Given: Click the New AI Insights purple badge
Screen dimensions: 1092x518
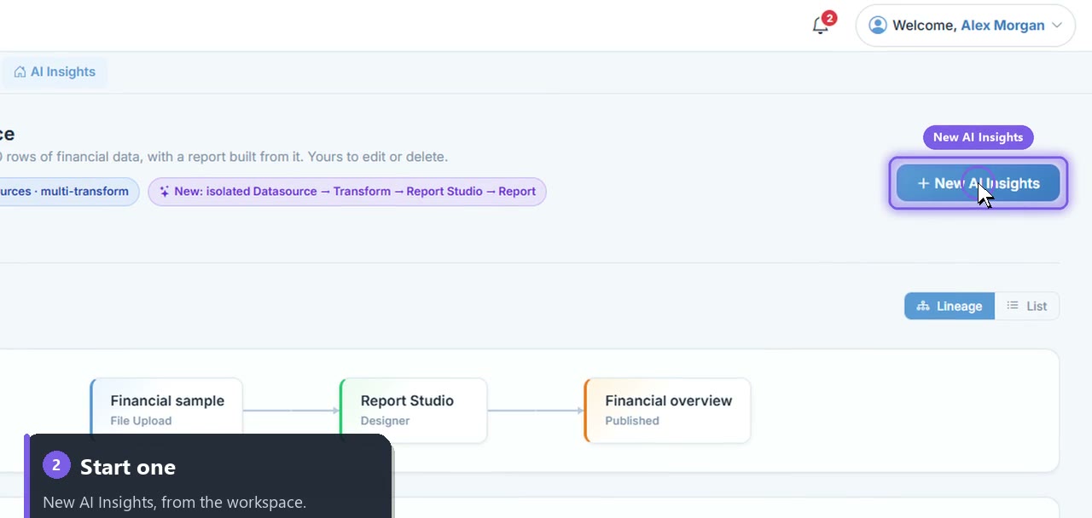Looking at the screenshot, I should tap(978, 137).
